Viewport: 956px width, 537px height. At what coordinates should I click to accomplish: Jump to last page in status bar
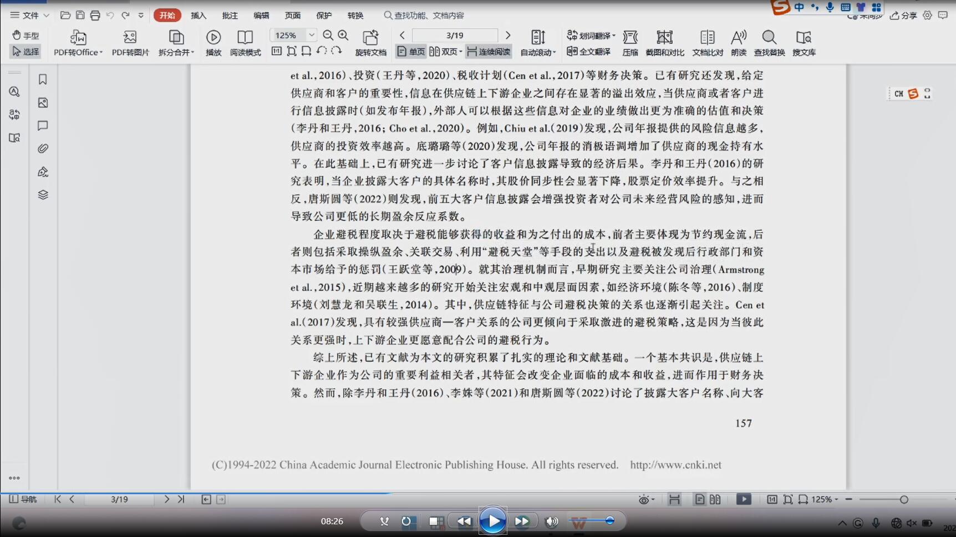181,499
